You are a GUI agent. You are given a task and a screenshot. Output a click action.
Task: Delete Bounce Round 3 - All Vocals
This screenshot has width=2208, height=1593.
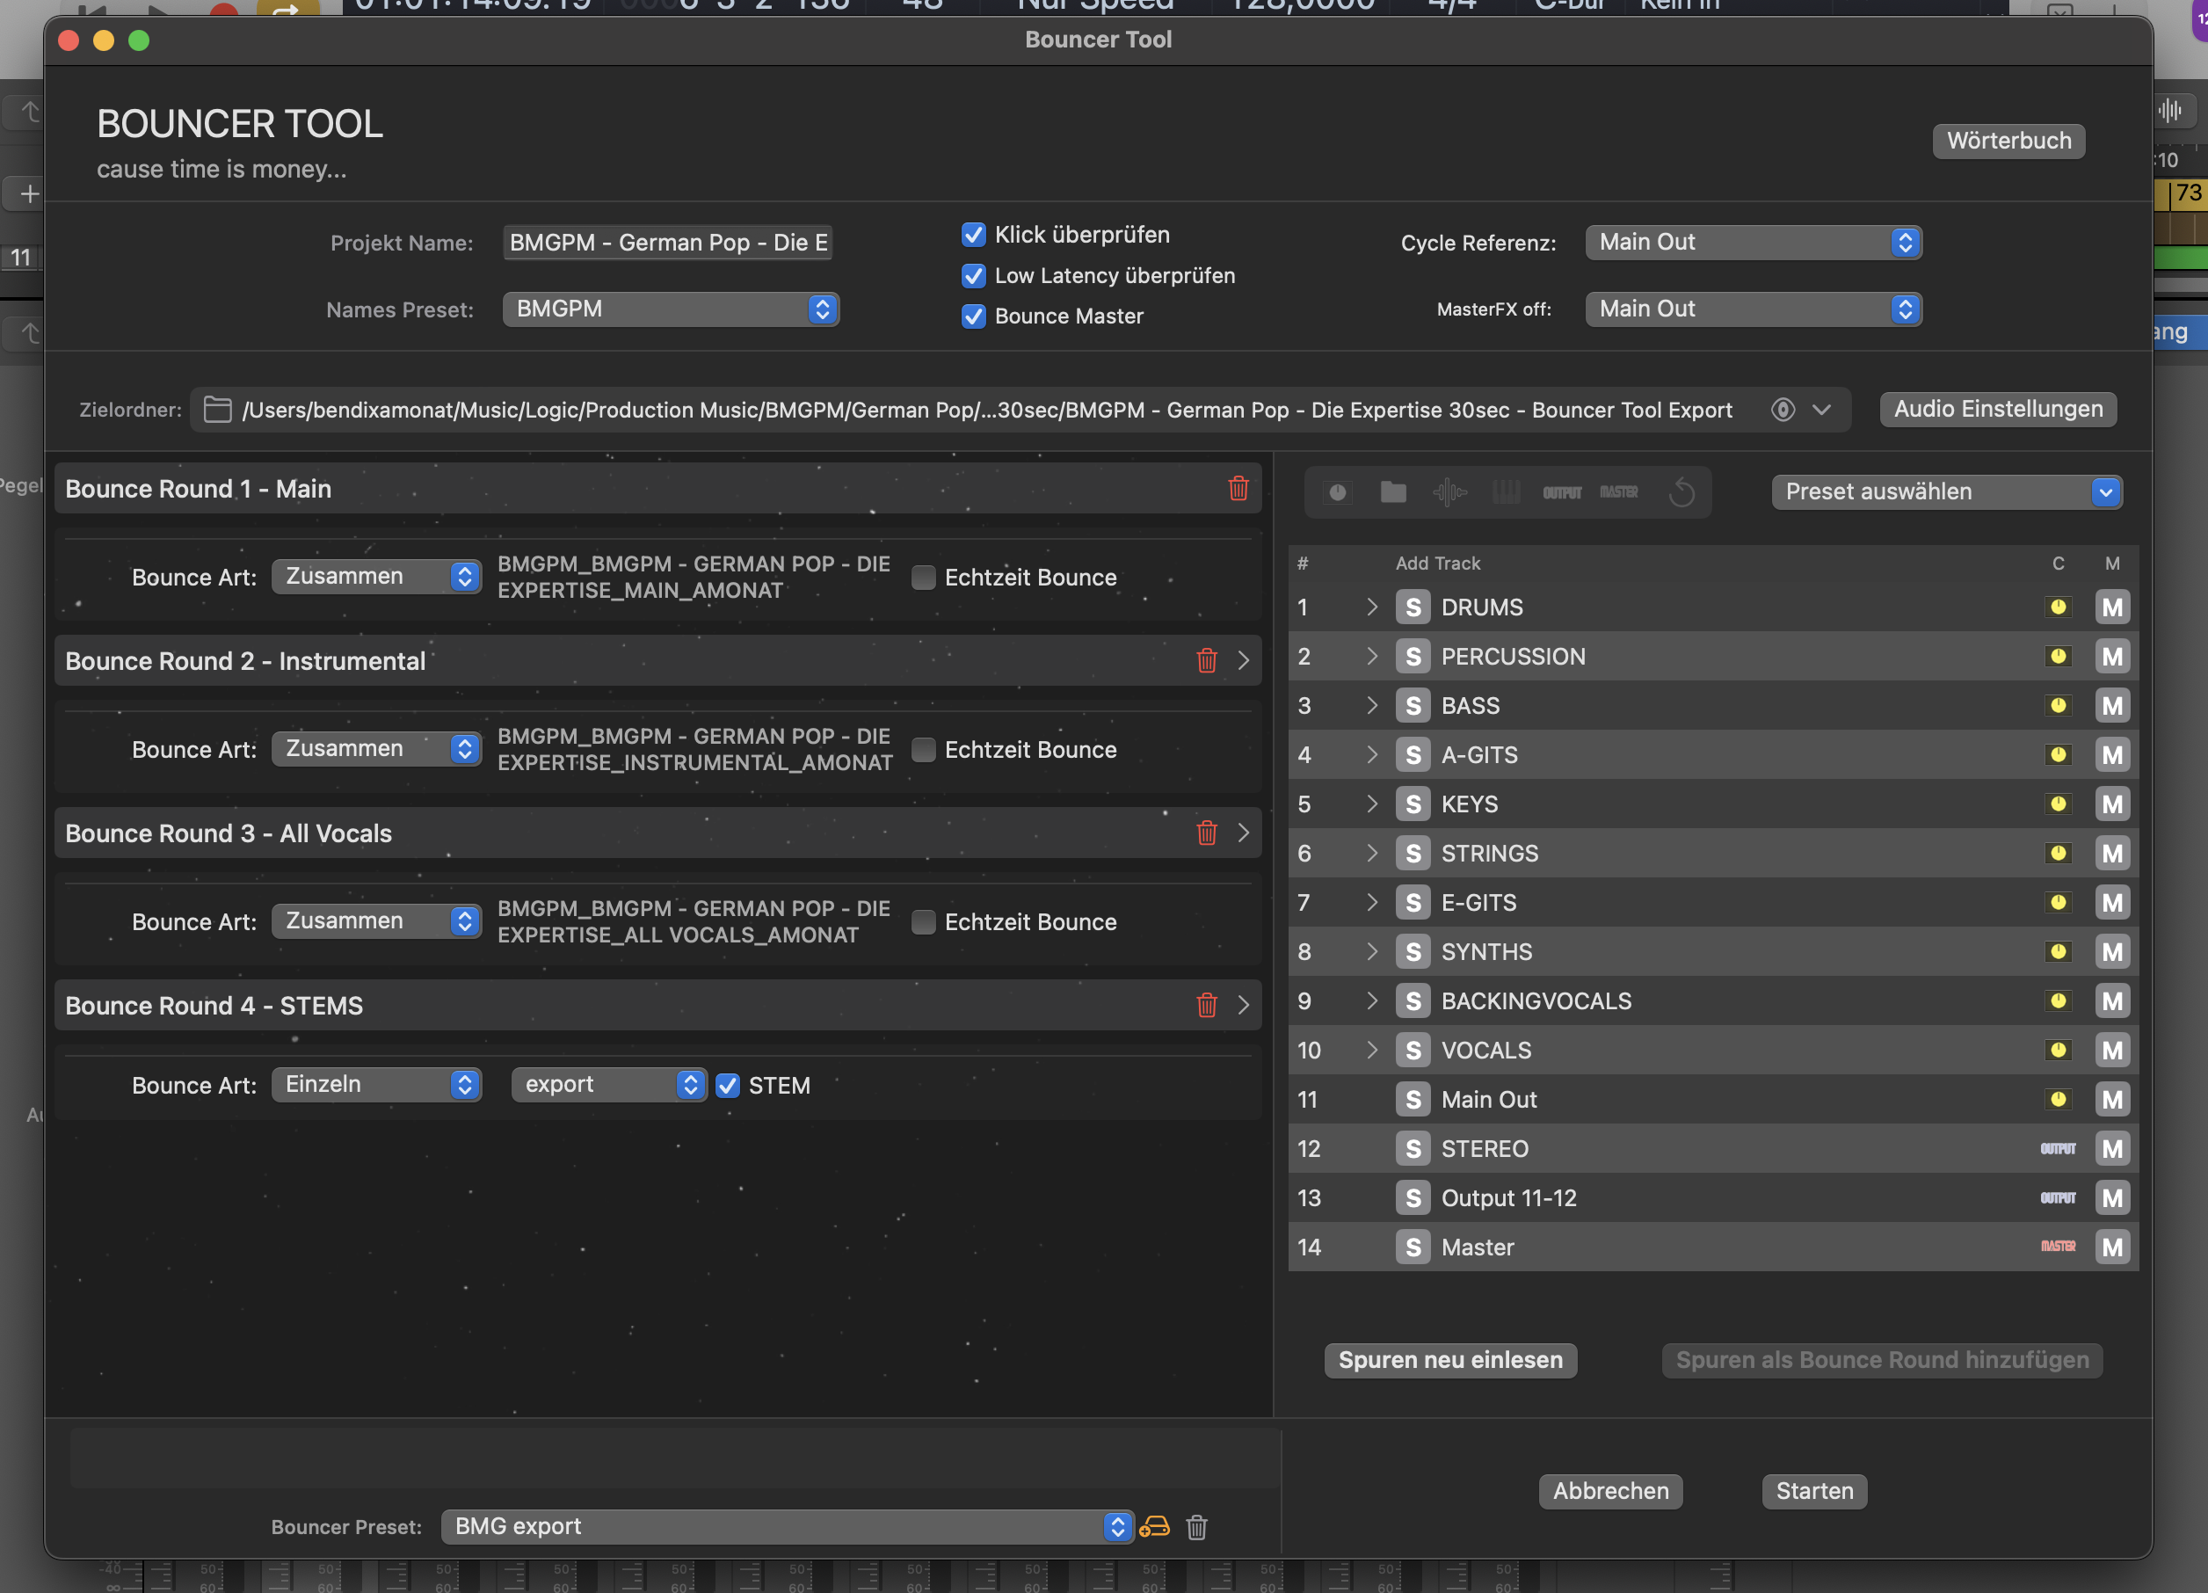tap(1206, 833)
